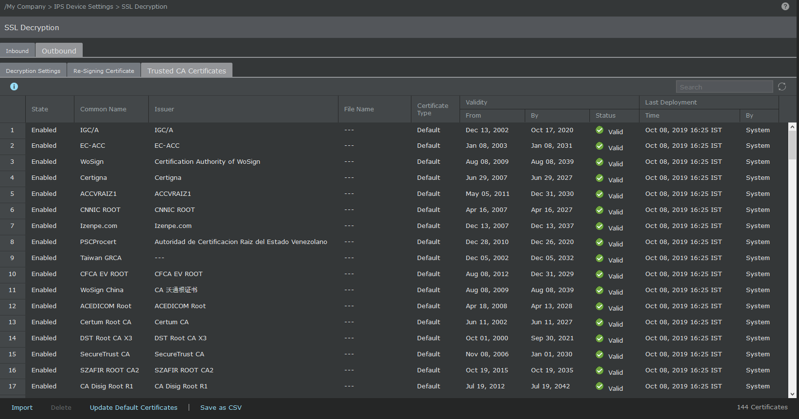Click the status icon for DST Root CA X3
This screenshot has width=799, height=419.
(600, 338)
